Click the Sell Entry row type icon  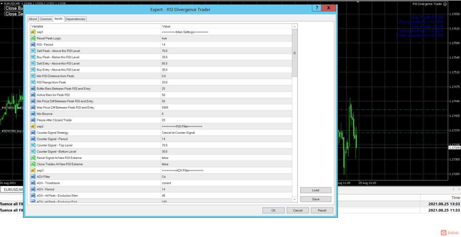pos(33,63)
